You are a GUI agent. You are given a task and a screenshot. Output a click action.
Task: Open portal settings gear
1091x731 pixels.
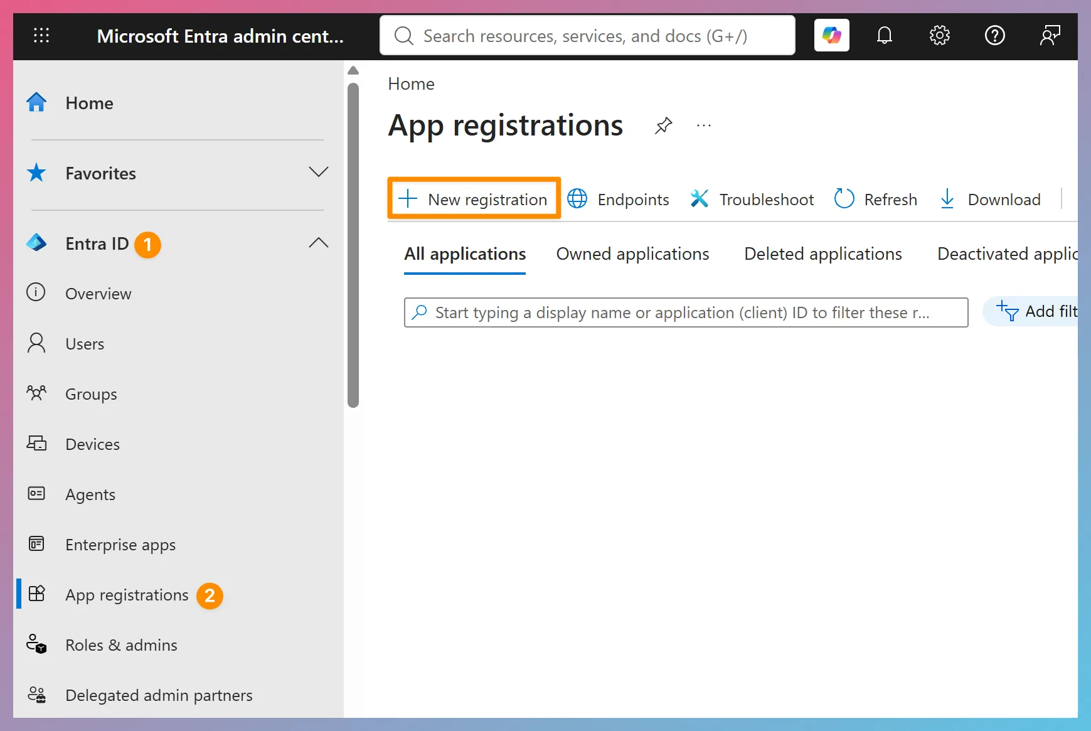939,35
